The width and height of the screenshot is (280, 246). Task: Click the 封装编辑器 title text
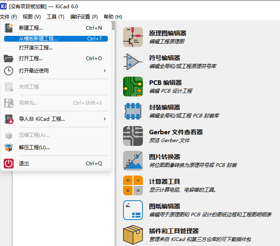[165, 108]
